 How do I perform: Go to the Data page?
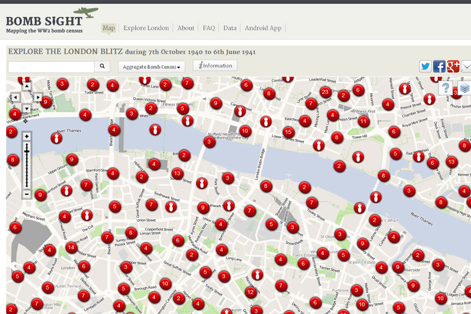(x=229, y=28)
